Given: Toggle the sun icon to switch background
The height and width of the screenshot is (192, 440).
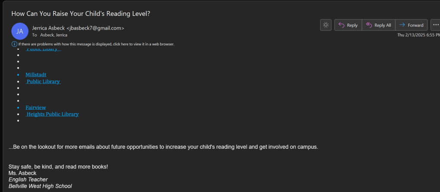Looking at the screenshot, I should [326, 25].
